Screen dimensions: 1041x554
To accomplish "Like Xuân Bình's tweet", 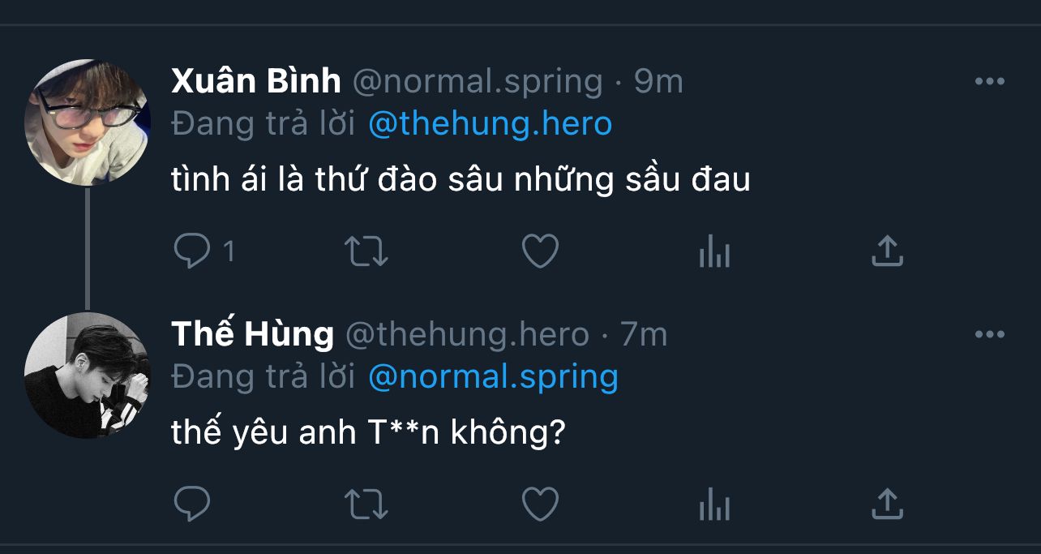I will click(x=540, y=251).
